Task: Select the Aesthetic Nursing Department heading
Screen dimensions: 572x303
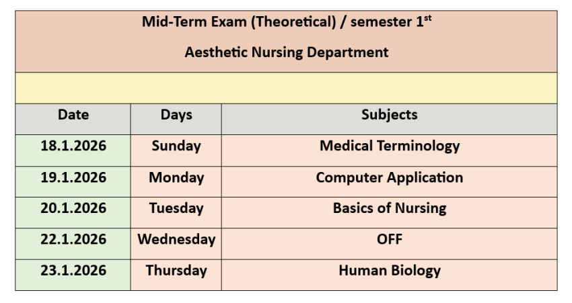Action: pos(286,52)
